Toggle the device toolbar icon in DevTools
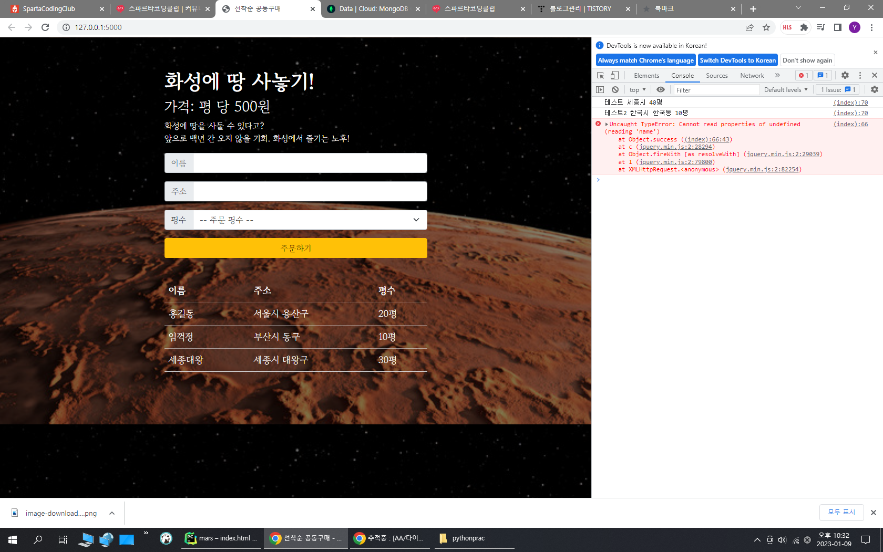 click(614, 75)
